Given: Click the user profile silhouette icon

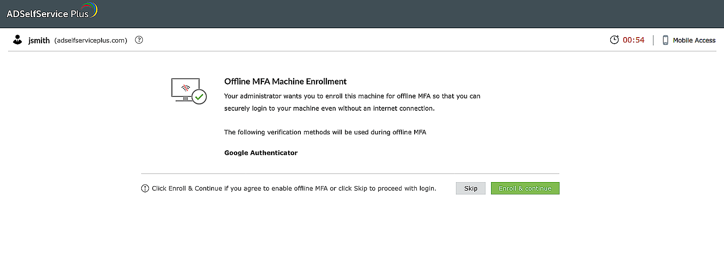Looking at the screenshot, I should coord(18,40).
